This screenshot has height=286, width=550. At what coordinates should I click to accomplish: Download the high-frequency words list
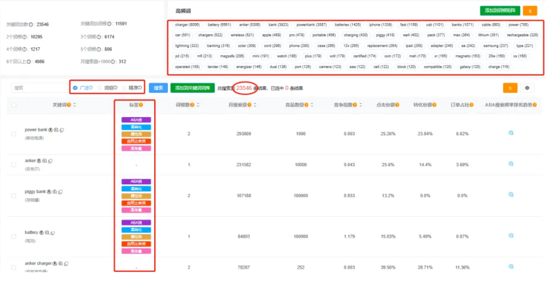530,11
